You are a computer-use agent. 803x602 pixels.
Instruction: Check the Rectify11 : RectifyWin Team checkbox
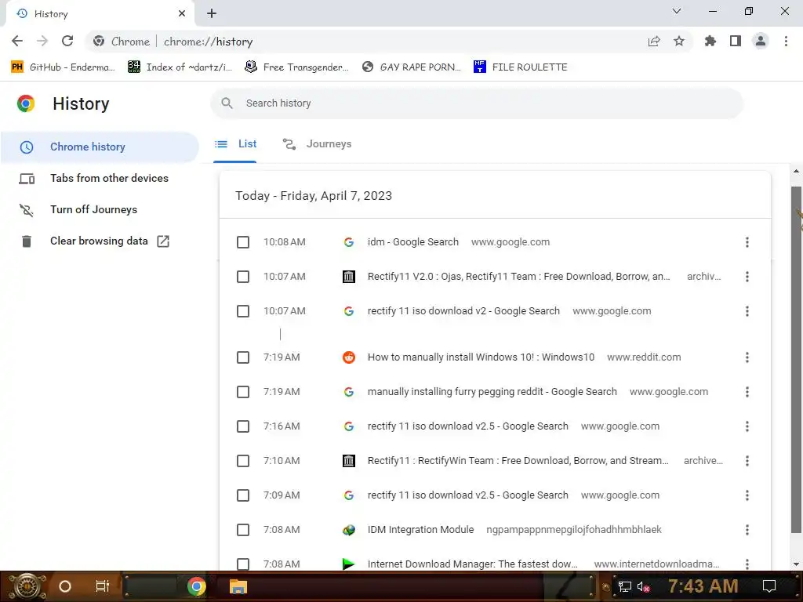tap(243, 461)
